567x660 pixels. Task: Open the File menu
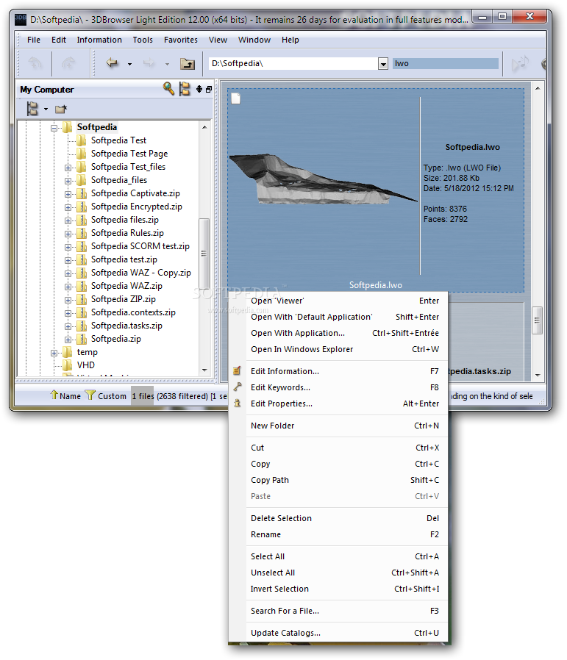click(x=34, y=40)
